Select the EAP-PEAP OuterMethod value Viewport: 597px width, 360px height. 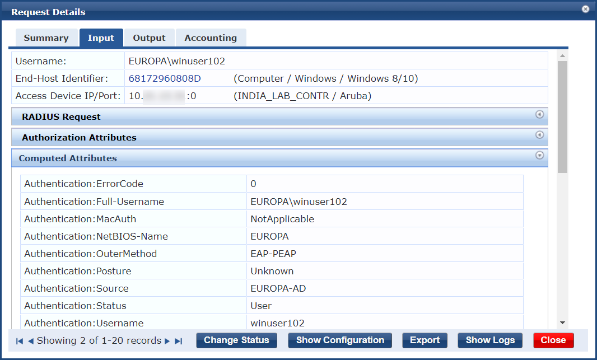[273, 254]
